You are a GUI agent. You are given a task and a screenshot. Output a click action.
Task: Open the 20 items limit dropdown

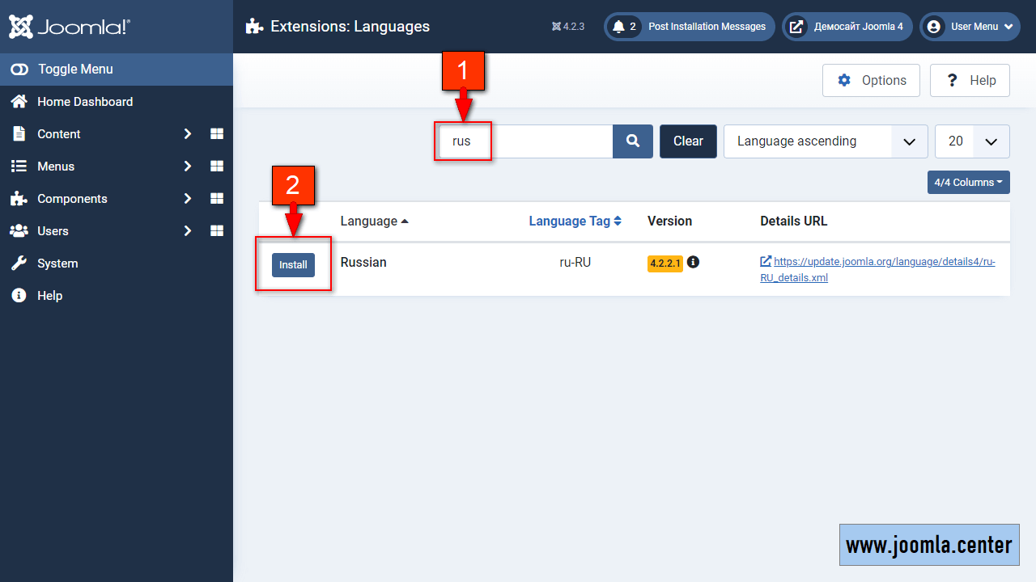tap(972, 141)
